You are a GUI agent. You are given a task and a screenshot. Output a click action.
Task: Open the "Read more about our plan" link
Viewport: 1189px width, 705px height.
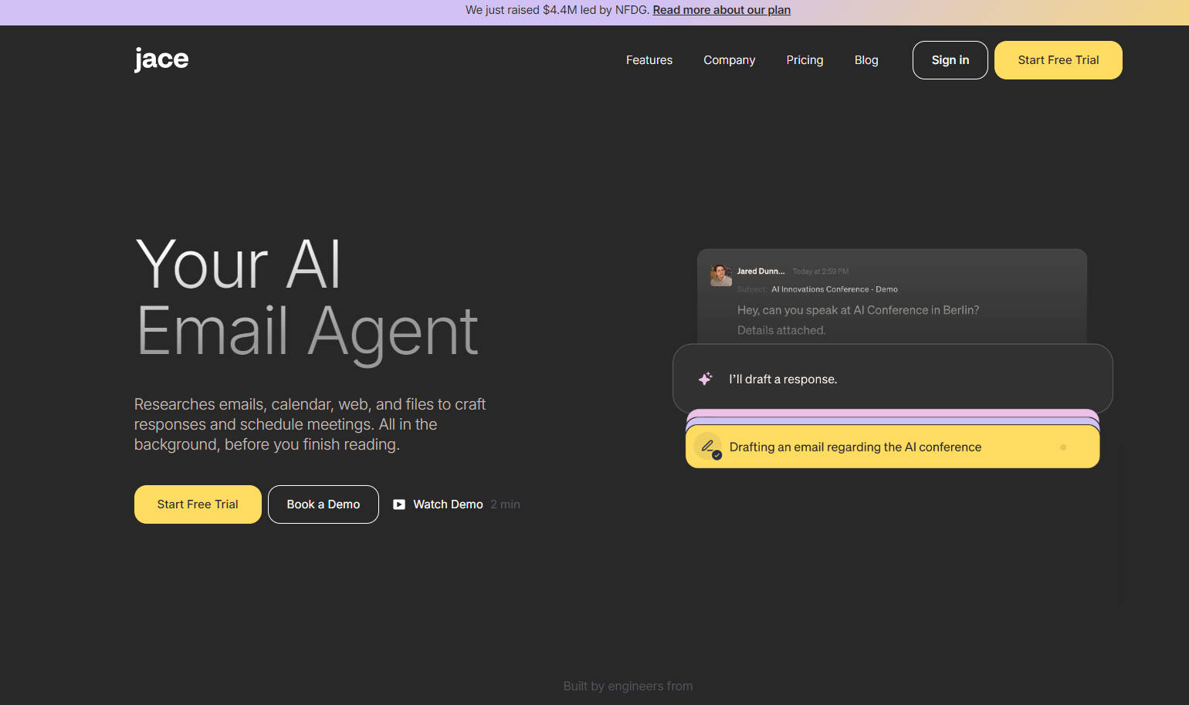point(721,10)
